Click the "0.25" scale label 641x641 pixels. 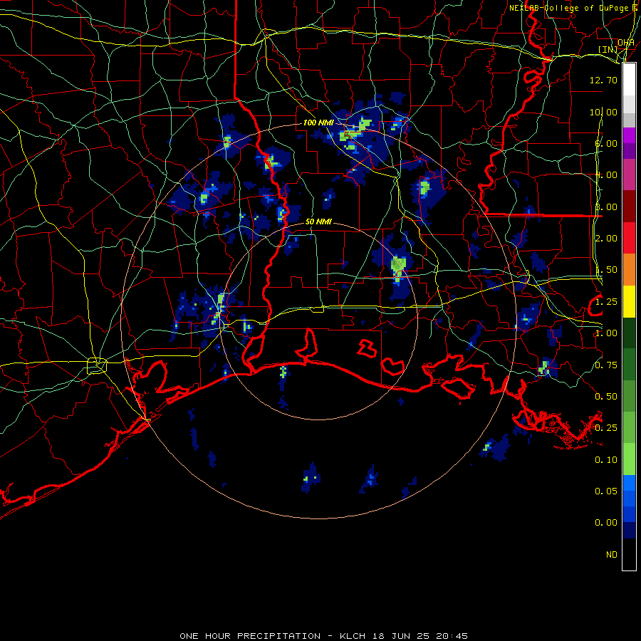point(606,428)
